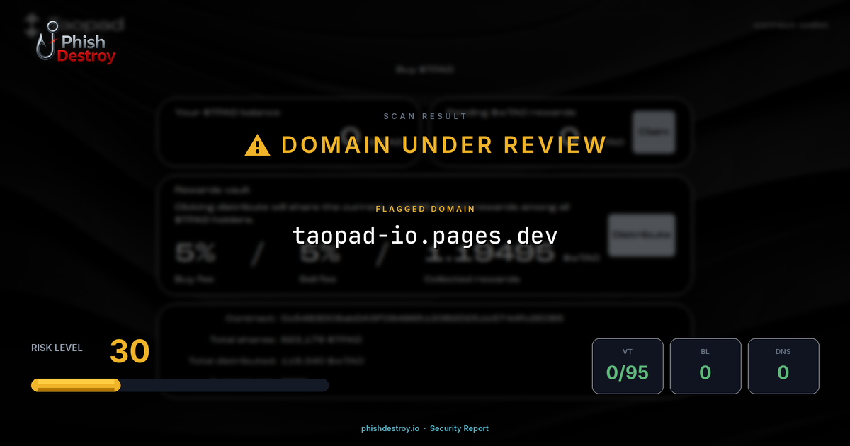Select the DNS status badge

(x=783, y=366)
